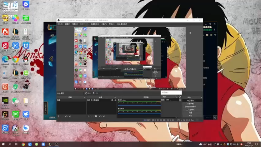
Task: Pop out the Sources dock panel
Action: (115, 97)
